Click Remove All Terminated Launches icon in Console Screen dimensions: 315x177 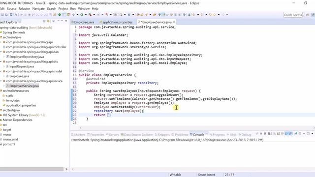coord(269,134)
